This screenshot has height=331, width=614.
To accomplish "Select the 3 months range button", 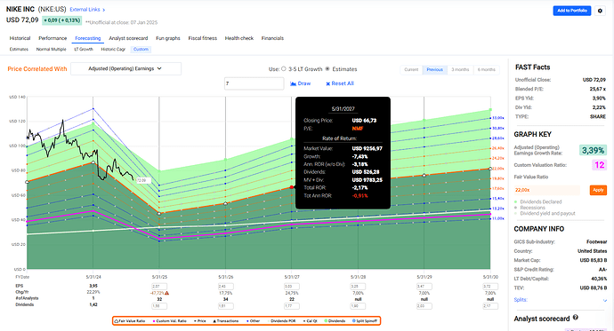I will pos(460,69).
